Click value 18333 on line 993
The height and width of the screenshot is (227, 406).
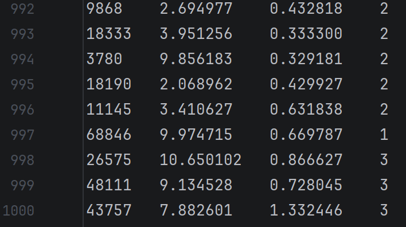(109, 34)
